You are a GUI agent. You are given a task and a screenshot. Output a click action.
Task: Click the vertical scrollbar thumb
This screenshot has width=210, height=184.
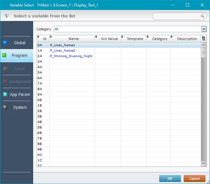pyautogui.click(x=203, y=52)
